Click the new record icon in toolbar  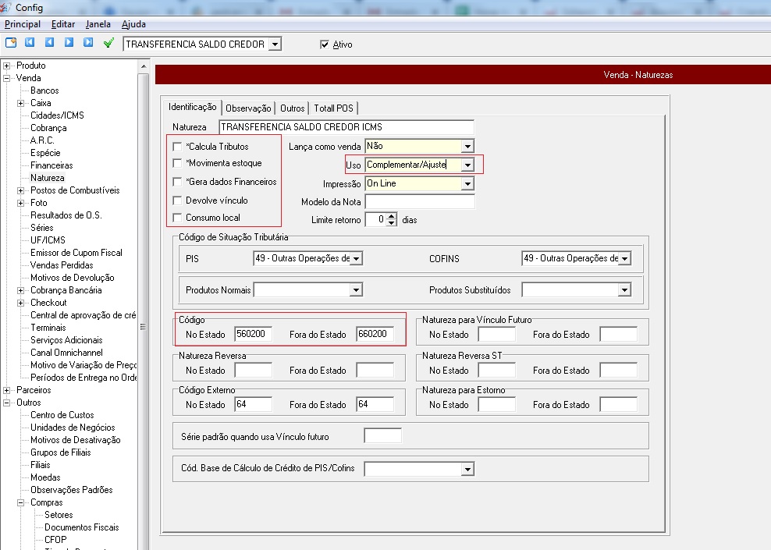11,43
